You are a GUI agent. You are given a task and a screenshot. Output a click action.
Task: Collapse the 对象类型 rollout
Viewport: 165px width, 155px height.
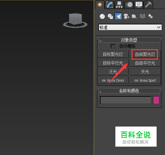pyautogui.click(x=129, y=40)
